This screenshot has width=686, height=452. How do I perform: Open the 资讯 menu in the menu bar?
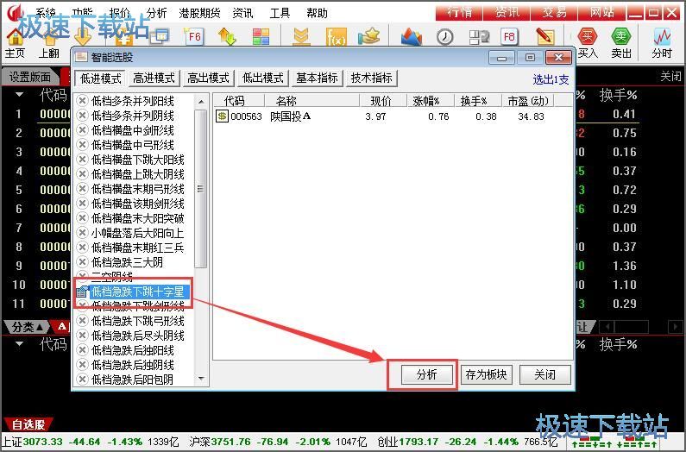pyautogui.click(x=242, y=13)
